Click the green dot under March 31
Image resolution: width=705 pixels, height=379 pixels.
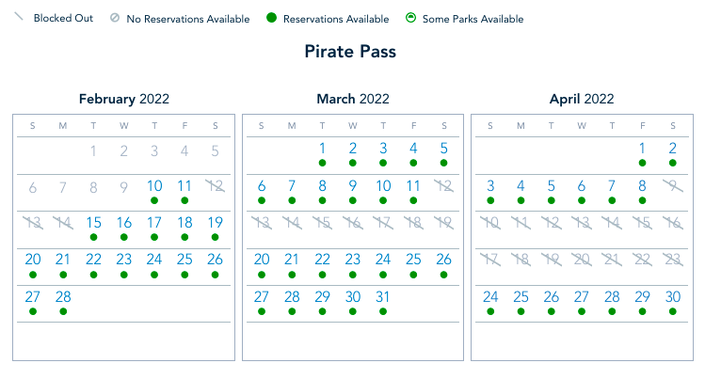pyautogui.click(x=383, y=311)
